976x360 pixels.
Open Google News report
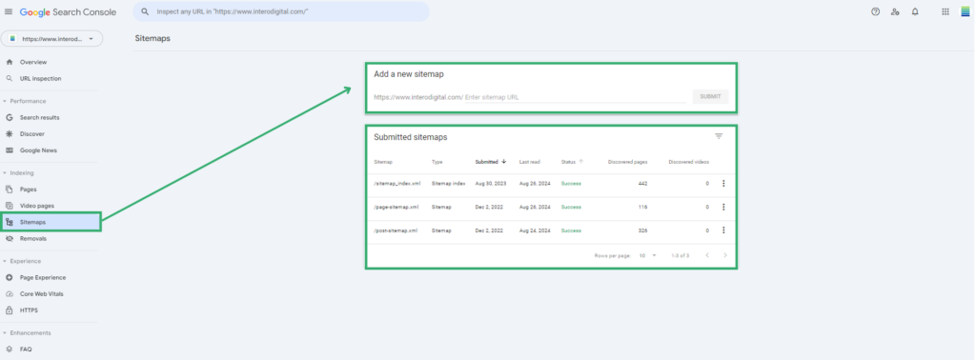tap(38, 150)
